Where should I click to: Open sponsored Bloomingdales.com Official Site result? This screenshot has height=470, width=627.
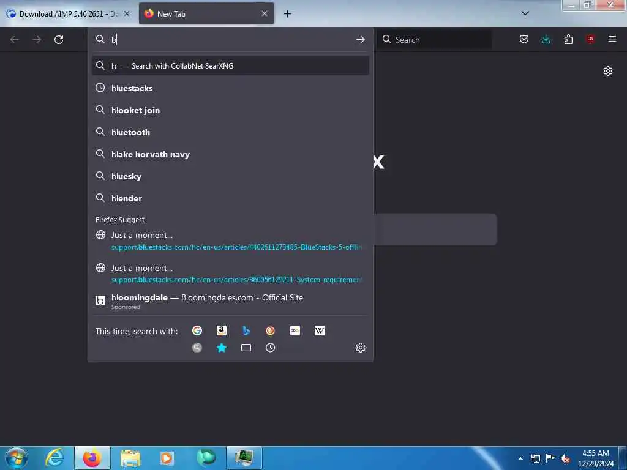tap(230, 302)
